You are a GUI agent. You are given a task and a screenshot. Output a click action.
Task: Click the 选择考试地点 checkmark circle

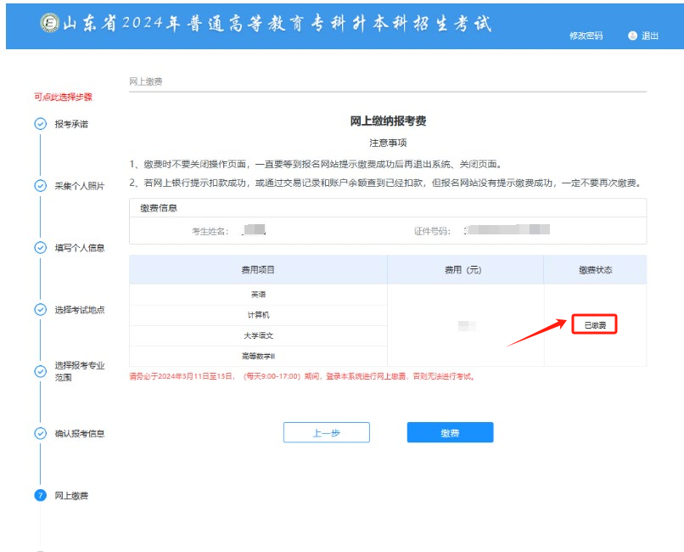click(x=39, y=308)
